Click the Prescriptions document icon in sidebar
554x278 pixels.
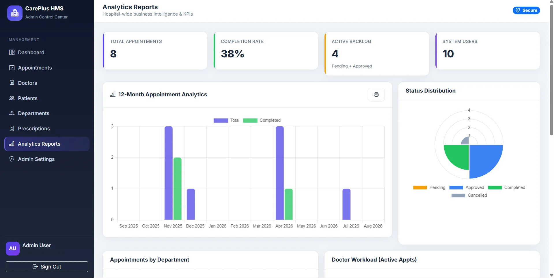click(x=12, y=128)
